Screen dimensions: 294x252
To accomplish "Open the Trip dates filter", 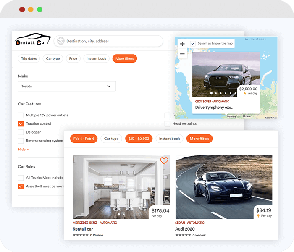I will coord(29,58).
